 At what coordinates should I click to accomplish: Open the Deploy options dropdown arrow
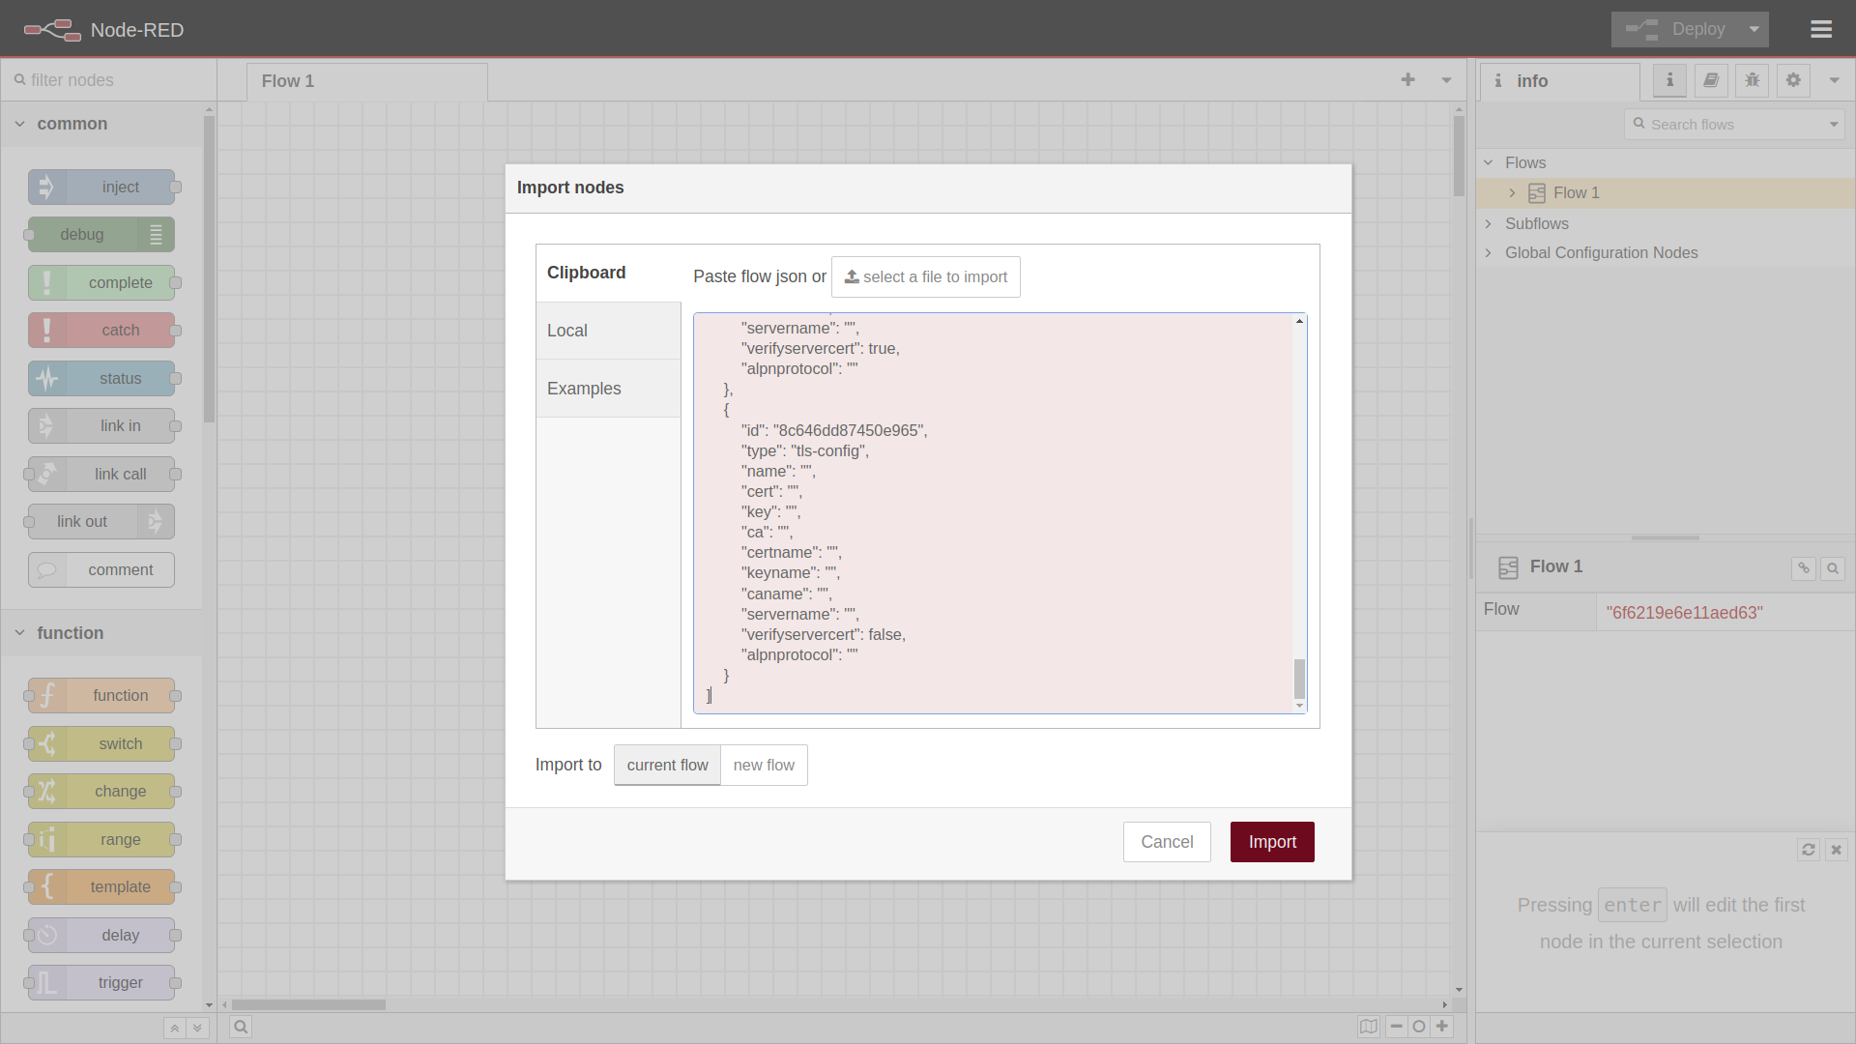[x=1754, y=29]
